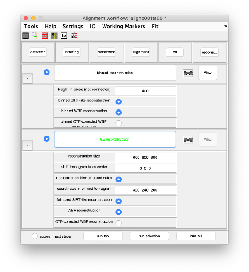The height and width of the screenshot is (272, 249).
Task: Click the run selection button
Action: (149, 236)
